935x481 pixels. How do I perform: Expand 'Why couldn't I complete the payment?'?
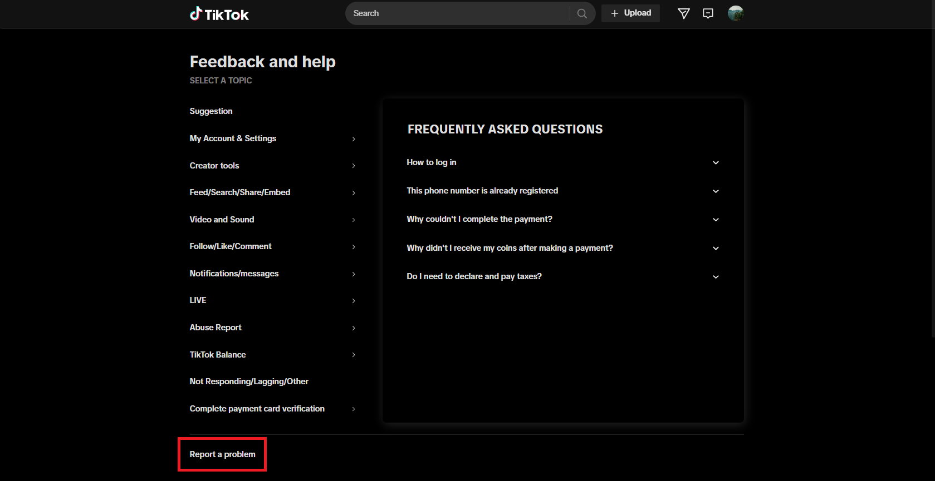[563, 219]
